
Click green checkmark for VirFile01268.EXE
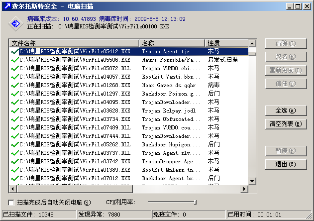coord(15,85)
